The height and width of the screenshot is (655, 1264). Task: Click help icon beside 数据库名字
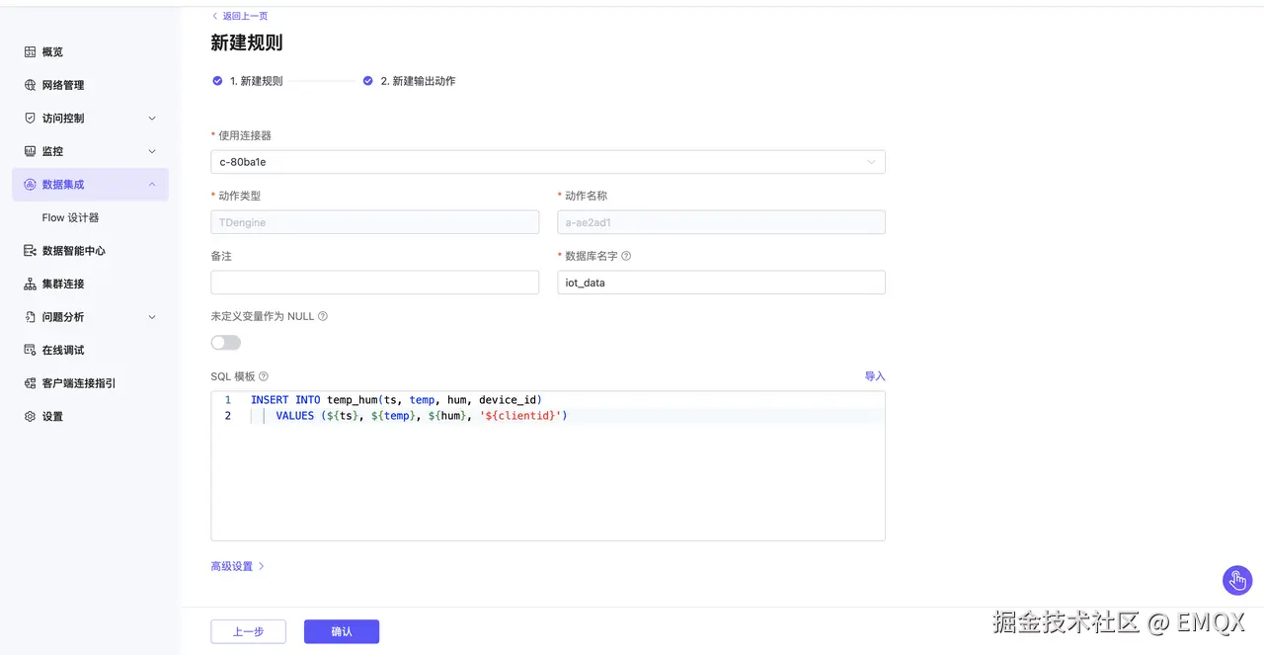coord(626,256)
